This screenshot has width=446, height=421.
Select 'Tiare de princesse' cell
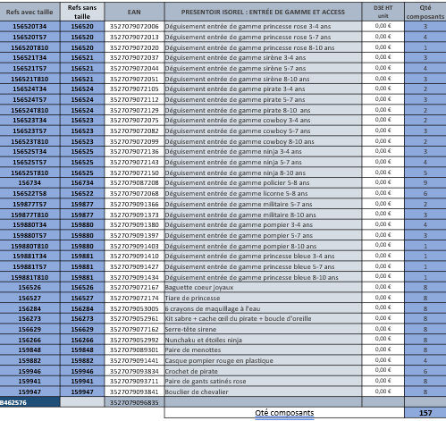point(263,298)
